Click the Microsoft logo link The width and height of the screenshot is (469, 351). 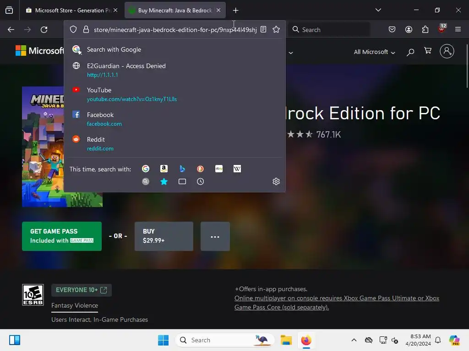(39, 51)
